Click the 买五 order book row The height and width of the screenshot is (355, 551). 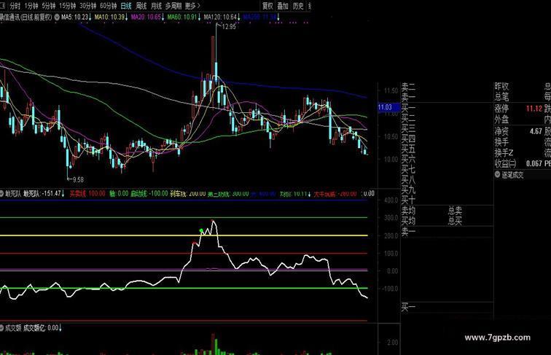click(x=408, y=149)
